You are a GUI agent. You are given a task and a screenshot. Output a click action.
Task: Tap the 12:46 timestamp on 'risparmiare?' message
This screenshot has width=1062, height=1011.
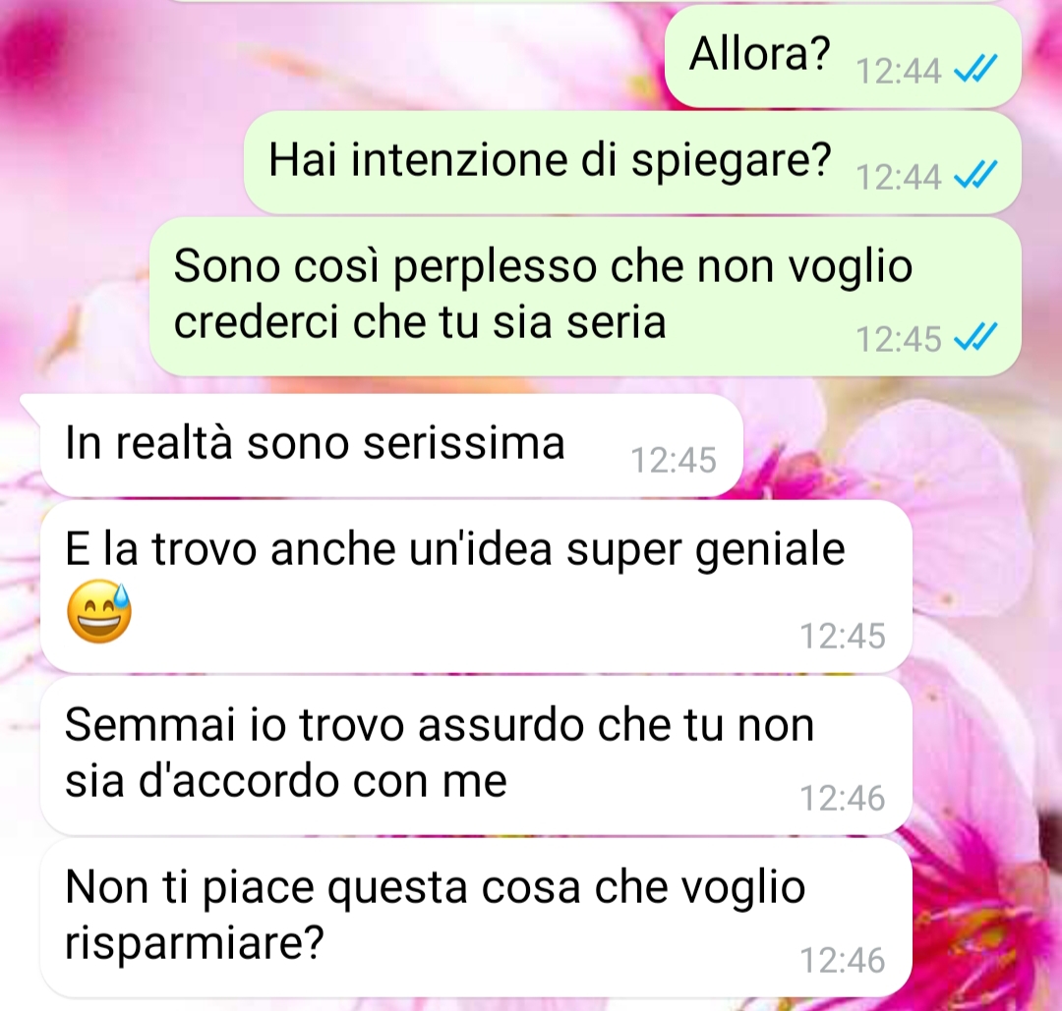click(x=843, y=960)
